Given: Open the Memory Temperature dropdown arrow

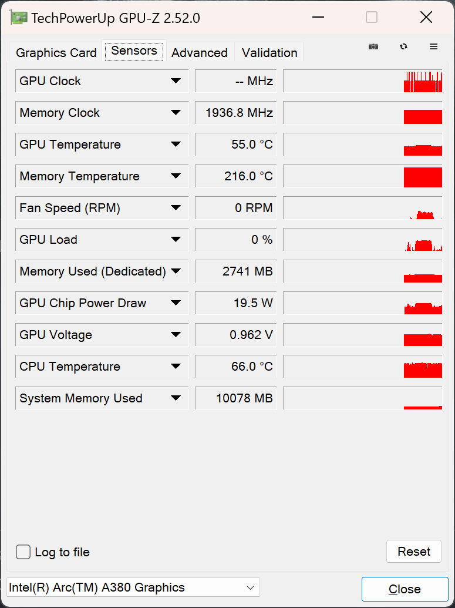Looking at the screenshot, I should [x=176, y=176].
